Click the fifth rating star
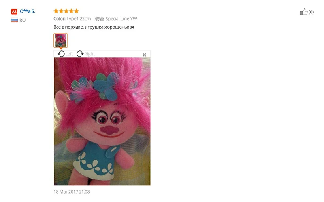This screenshot has width=324, height=202. [77, 11]
